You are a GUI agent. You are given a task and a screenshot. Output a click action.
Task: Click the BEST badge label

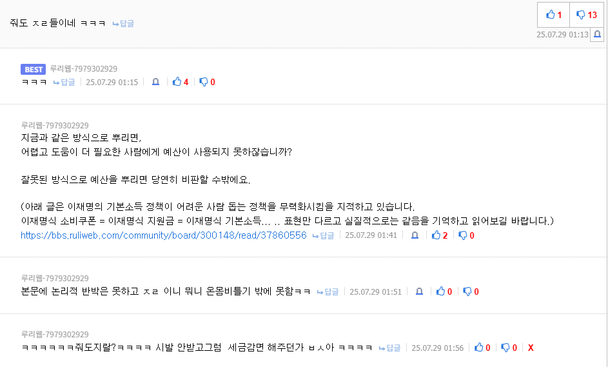33,70
